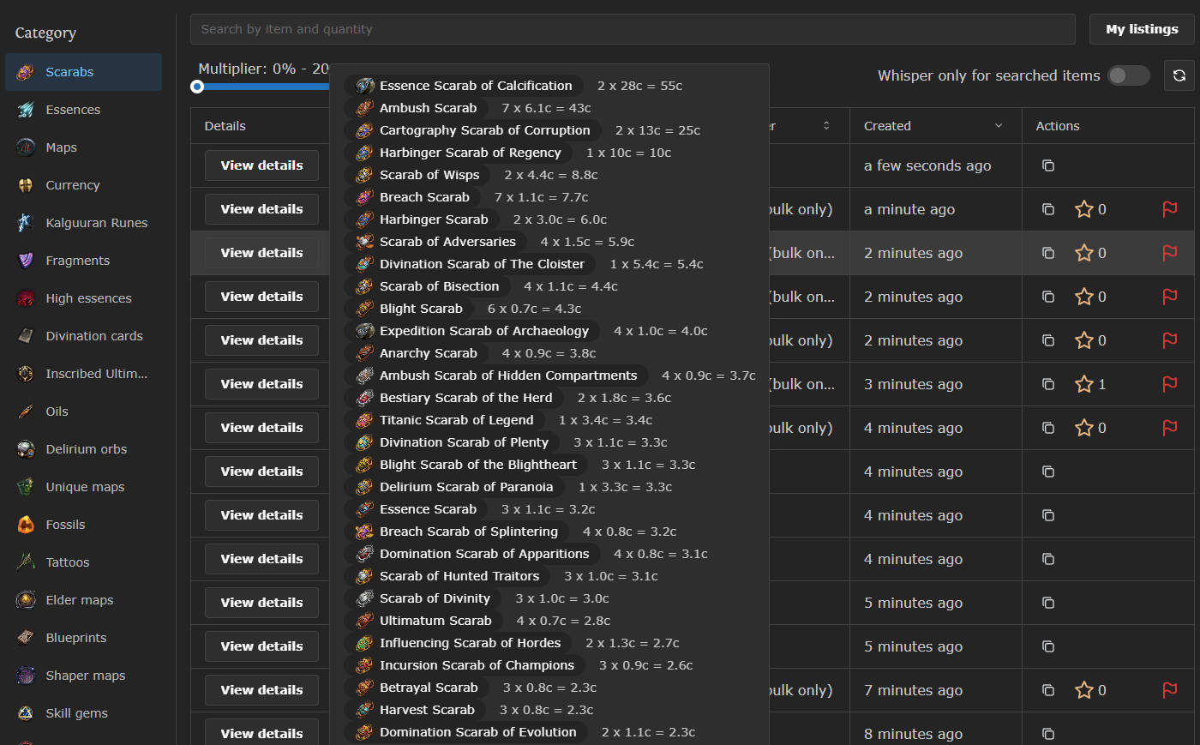Choose Kalguuran Runes in the category list
1200x745 pixels.
coord(96,223)
